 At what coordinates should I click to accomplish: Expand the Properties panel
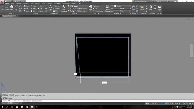coord(117,13)
